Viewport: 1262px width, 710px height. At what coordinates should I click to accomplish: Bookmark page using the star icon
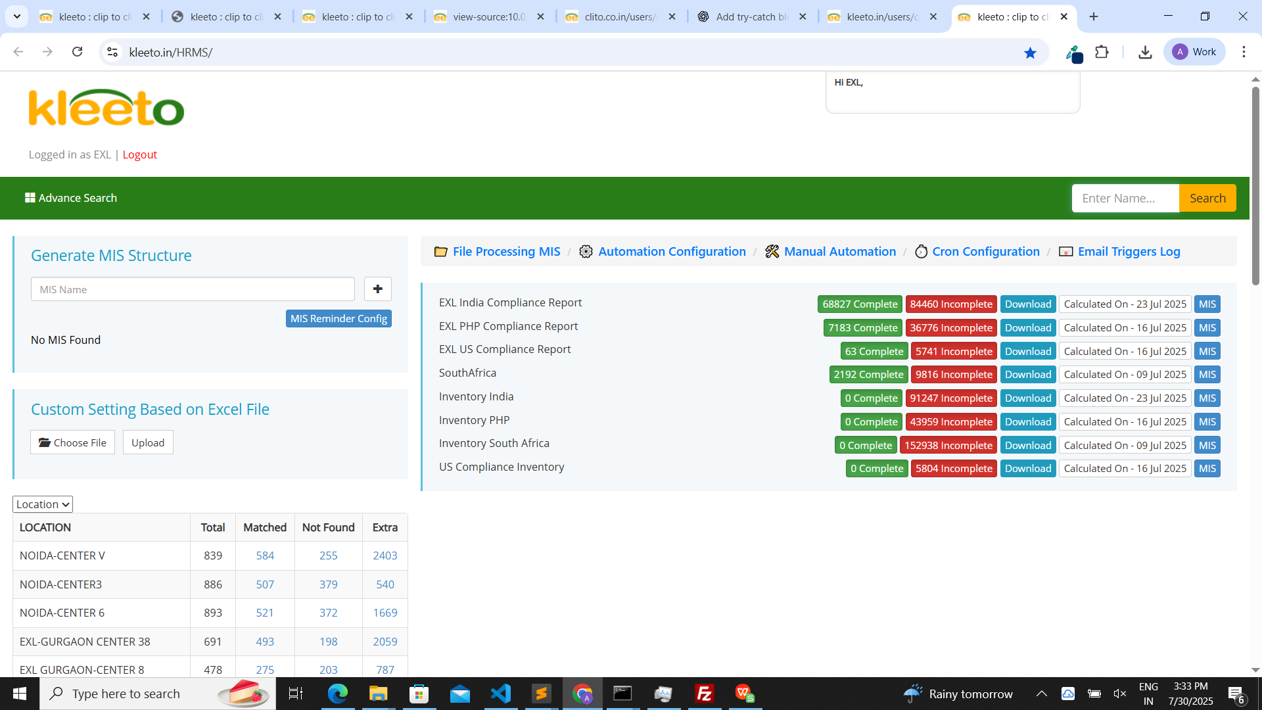1030,53
